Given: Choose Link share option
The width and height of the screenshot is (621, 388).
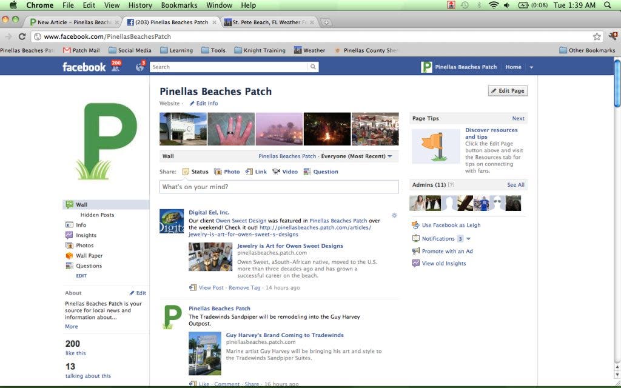Looking at the screenshot, I should coord(256,172).
